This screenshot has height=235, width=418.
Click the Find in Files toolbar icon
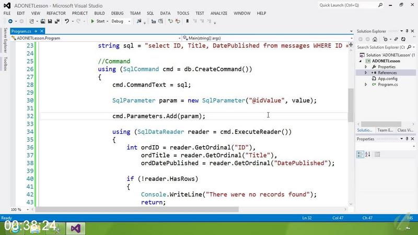139,21
